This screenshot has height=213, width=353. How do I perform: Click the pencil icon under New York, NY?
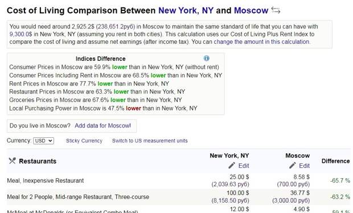(x=232, y=166)
